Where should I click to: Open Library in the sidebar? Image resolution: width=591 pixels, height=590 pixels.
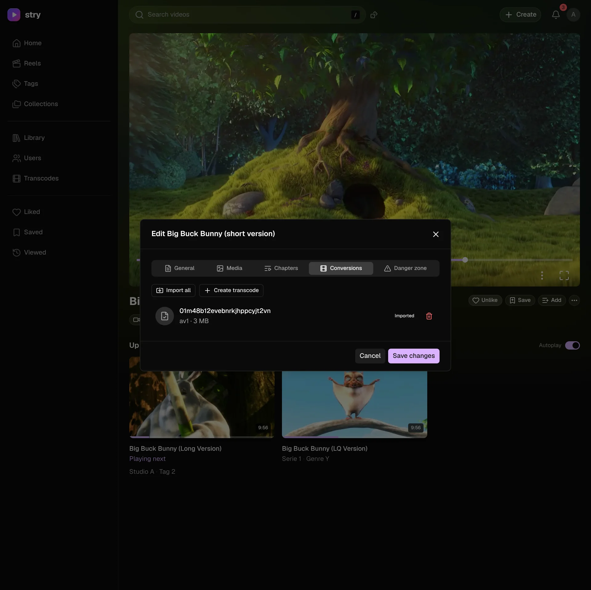pos(59,138)
